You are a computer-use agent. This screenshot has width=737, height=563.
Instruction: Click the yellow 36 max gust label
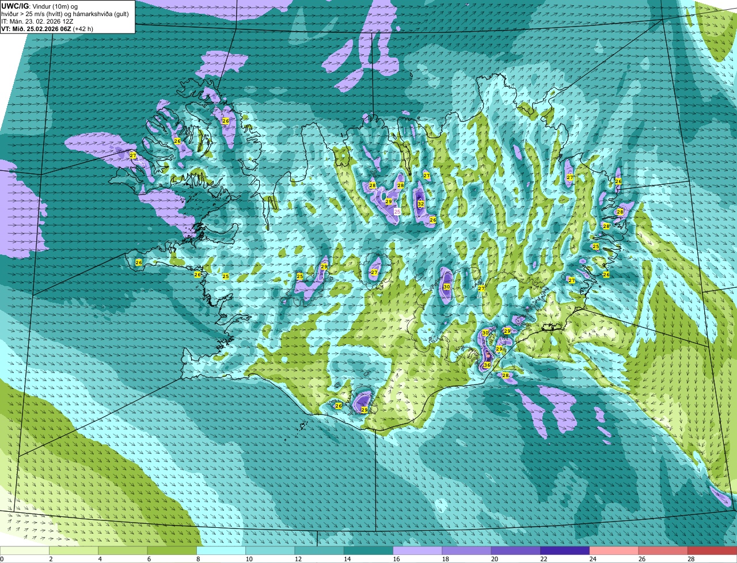[487, 365]
